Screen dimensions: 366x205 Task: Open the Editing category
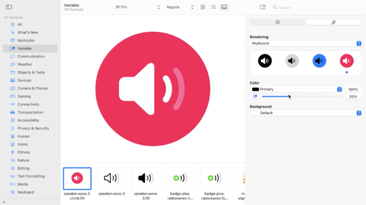point(30,169)
